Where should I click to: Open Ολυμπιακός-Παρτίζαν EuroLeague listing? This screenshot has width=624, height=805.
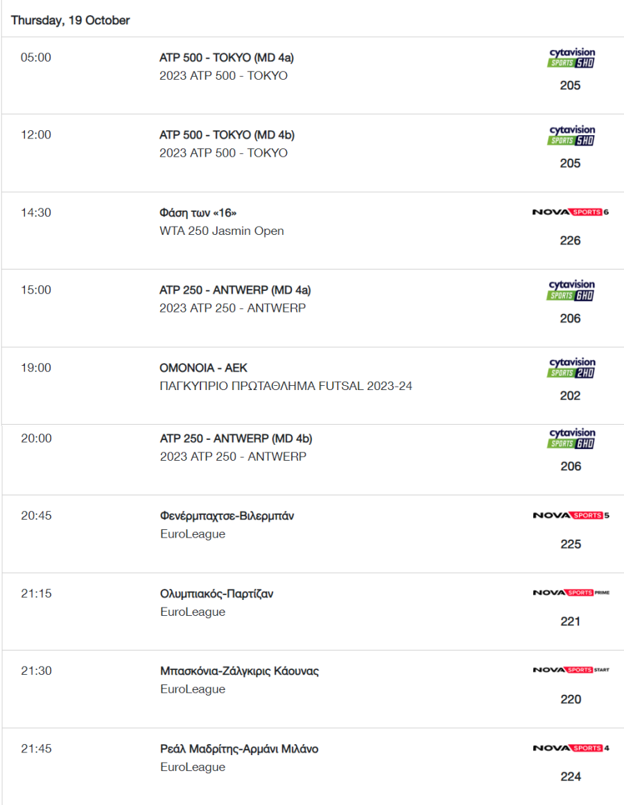coord(216,594)
